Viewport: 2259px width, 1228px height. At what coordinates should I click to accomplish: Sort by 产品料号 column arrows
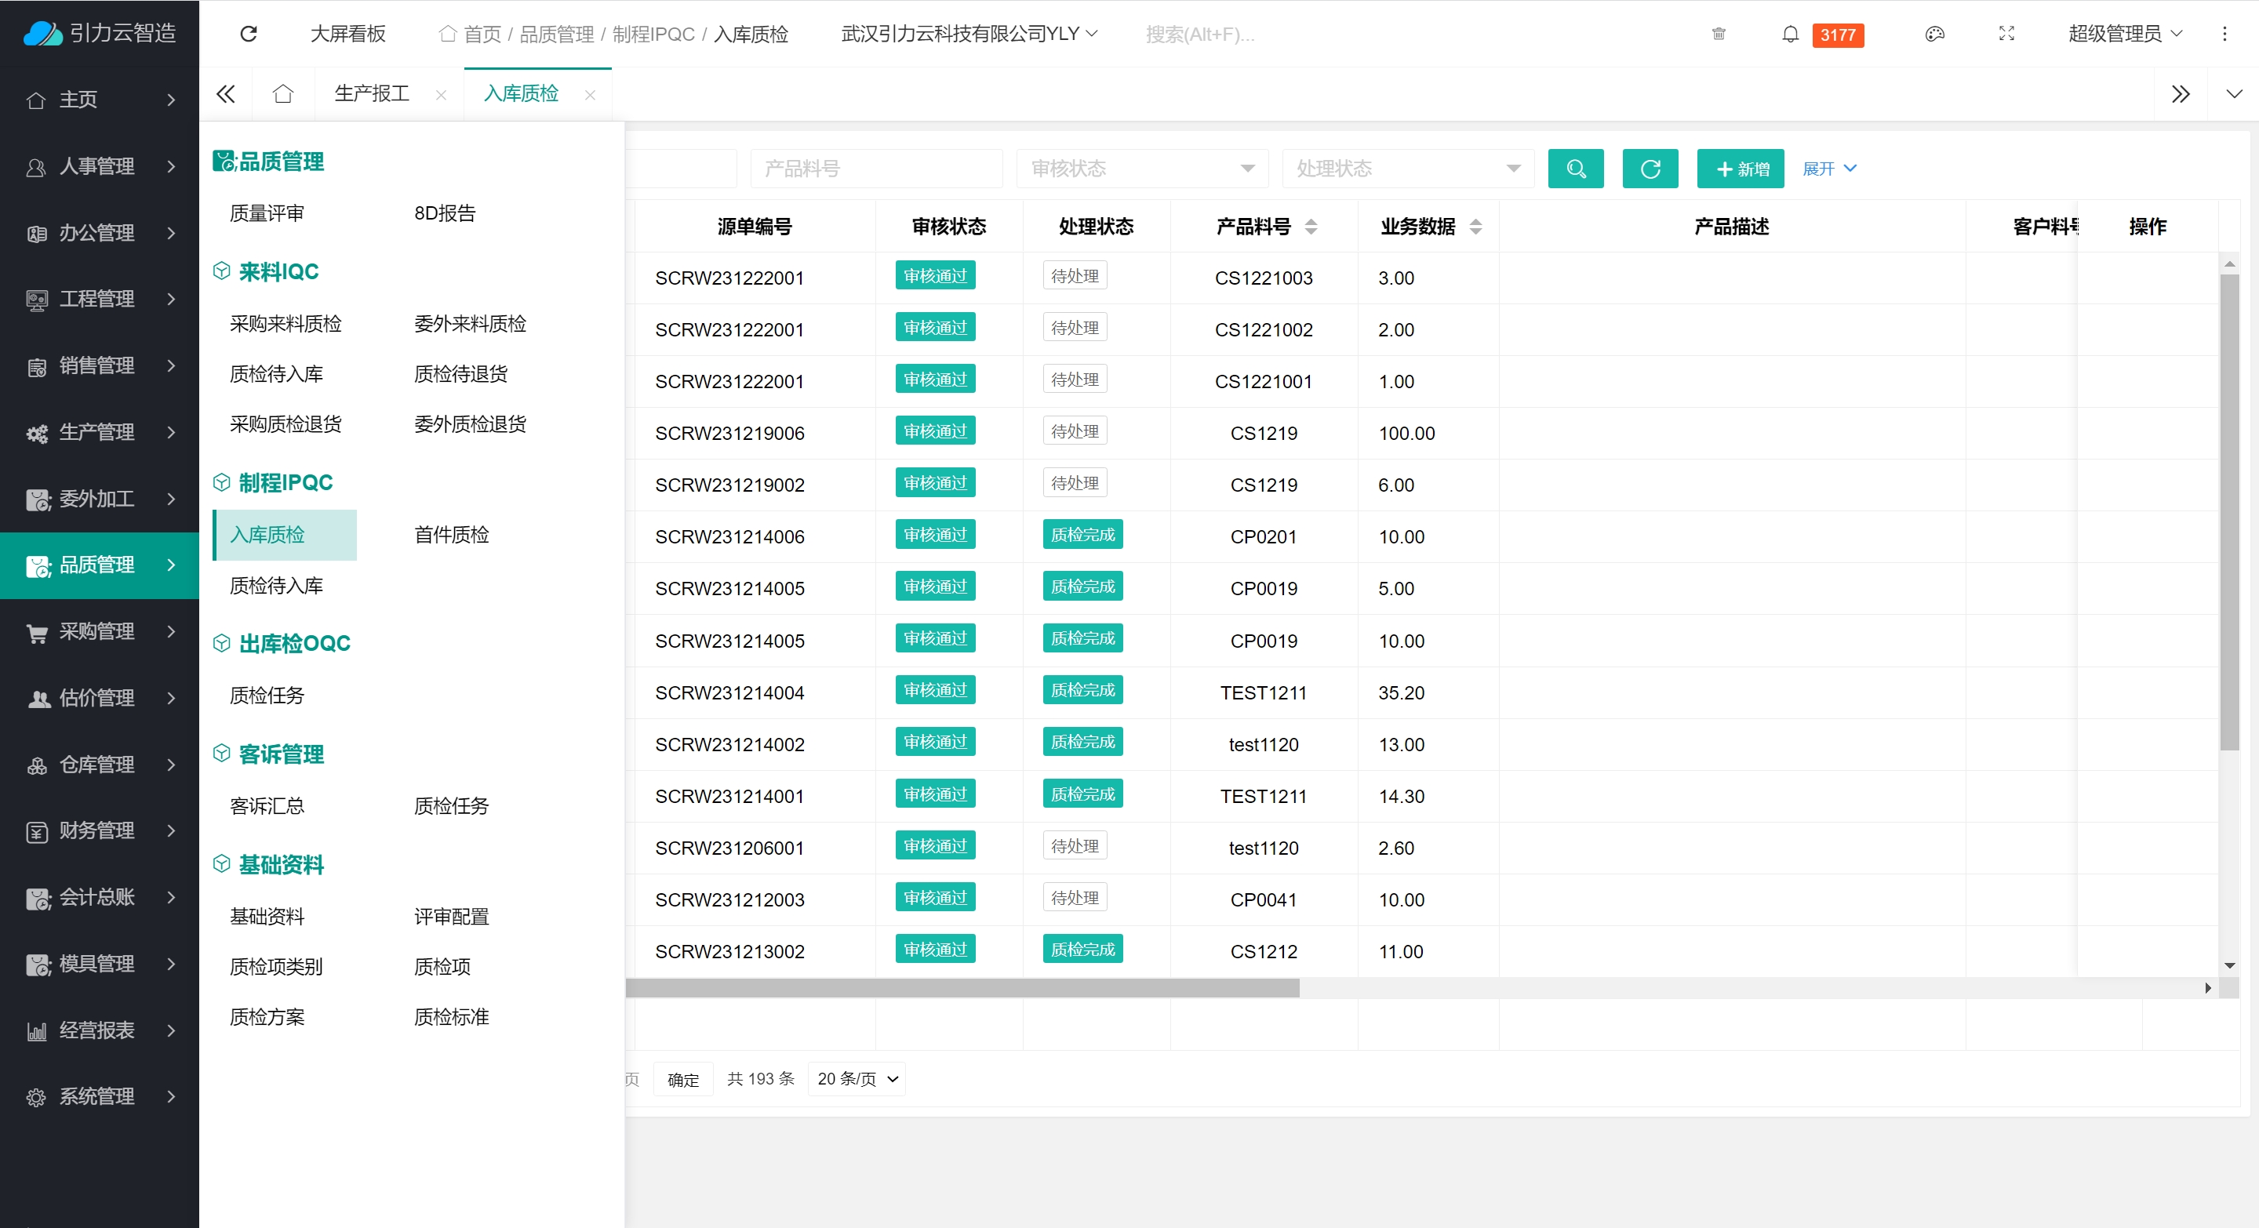pyautogui.click(x=1311, y=227)
